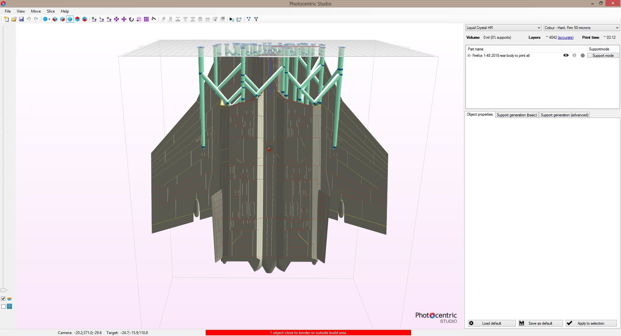This screenshot has height=336, width=621.
Task: Click the greyed support tower icon
Action: [170, 19]
